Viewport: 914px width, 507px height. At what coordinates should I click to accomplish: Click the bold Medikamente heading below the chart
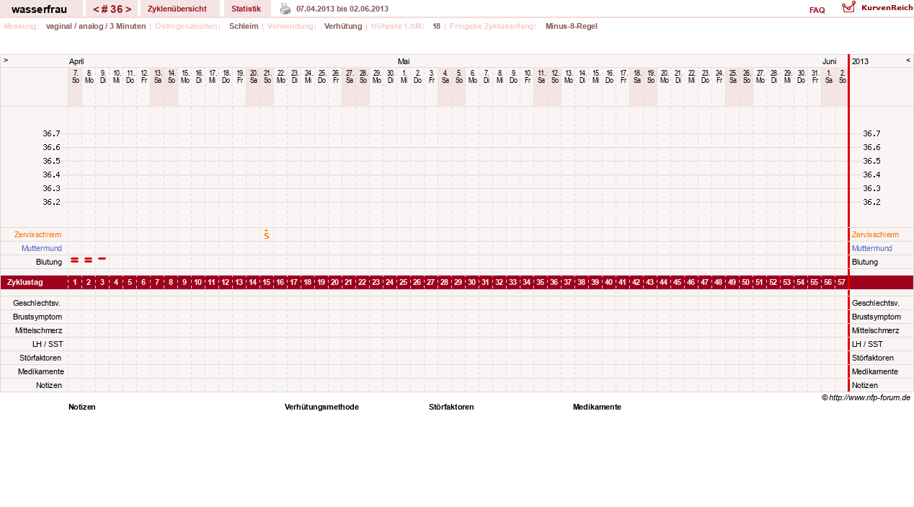click(597, 407)
